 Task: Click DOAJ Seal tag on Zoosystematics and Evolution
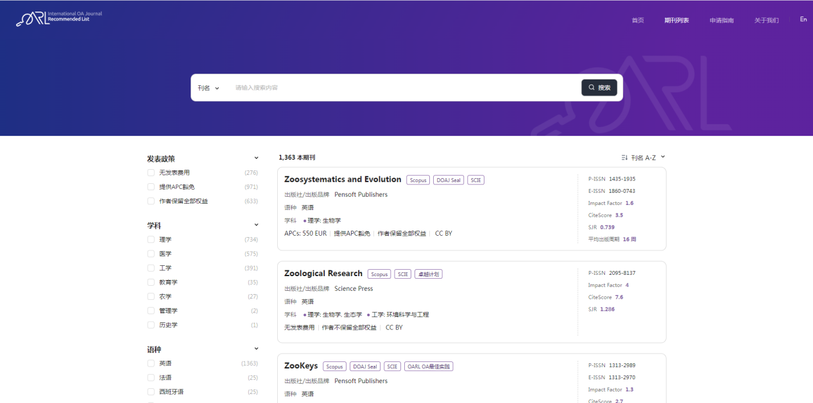(x=449, y=180)
